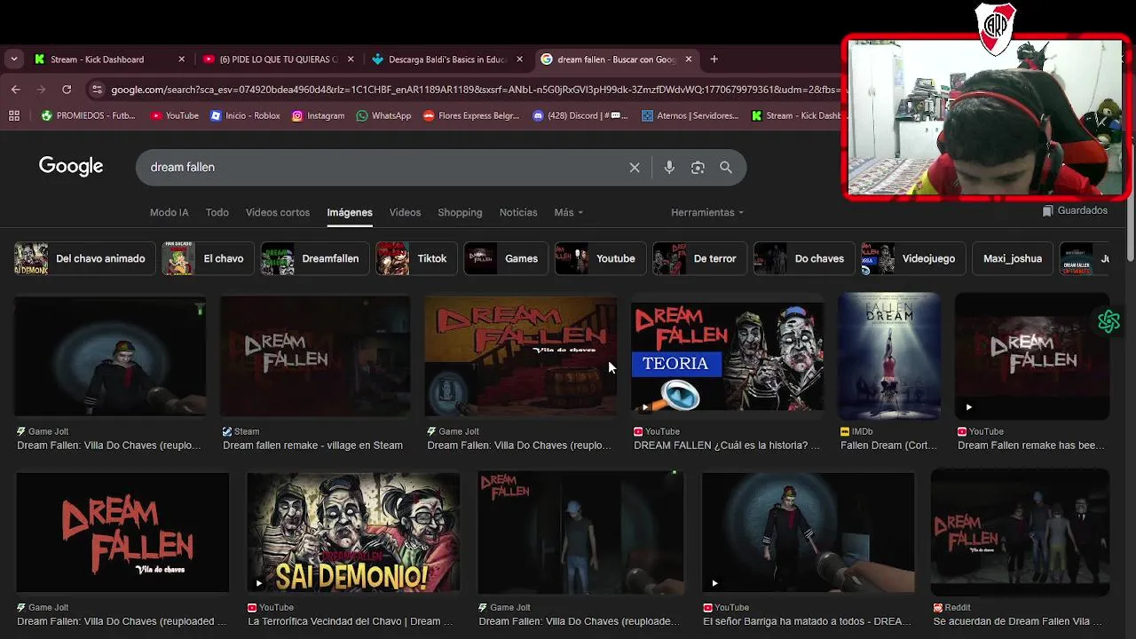Open the Discord bookmark

point(580,115)
